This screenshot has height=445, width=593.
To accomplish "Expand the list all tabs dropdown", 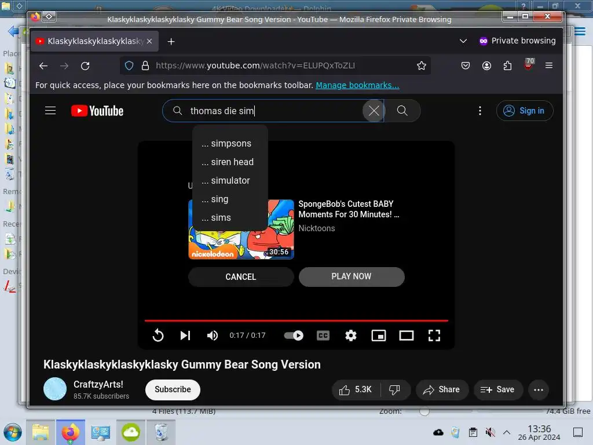I will 463,41.
